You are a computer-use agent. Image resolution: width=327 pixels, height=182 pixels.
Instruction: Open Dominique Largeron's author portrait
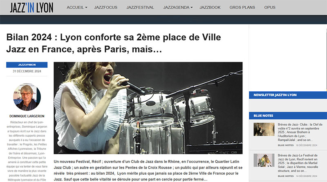coord(27,97)
